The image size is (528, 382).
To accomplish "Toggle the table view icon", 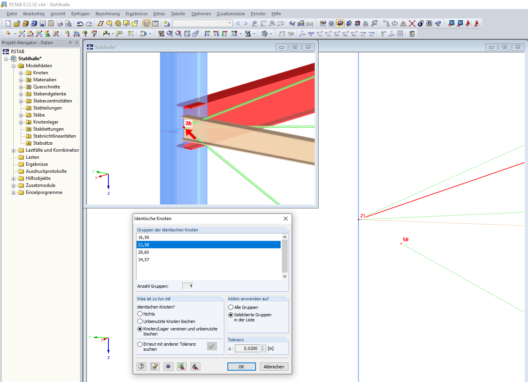I will 155,23.
